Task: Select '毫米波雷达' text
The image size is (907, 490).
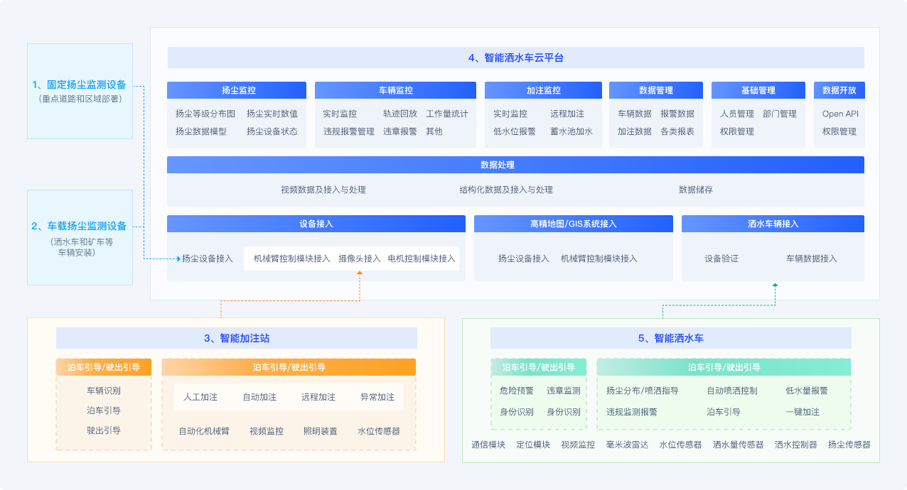Action: click(627, 445)
